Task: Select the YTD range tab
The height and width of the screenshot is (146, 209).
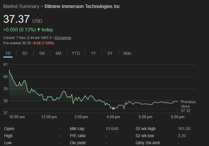Action: coord(76,53)
